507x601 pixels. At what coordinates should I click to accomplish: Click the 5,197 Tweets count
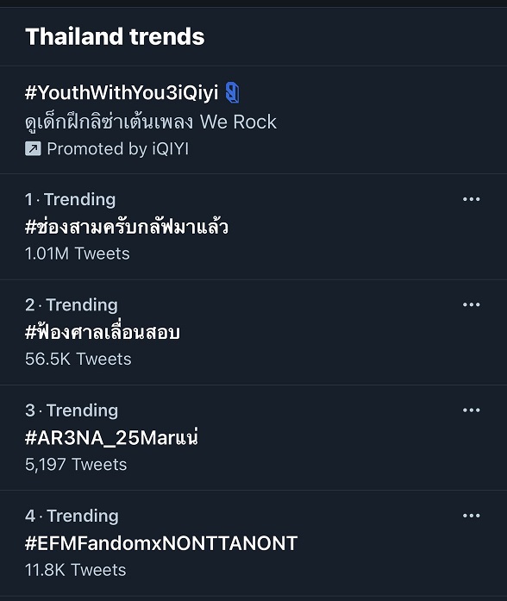pyautogui.click(x=76, y=465)
